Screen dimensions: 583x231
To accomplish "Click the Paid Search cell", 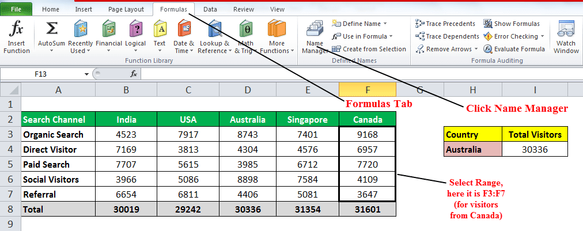I will click(58, 164).
